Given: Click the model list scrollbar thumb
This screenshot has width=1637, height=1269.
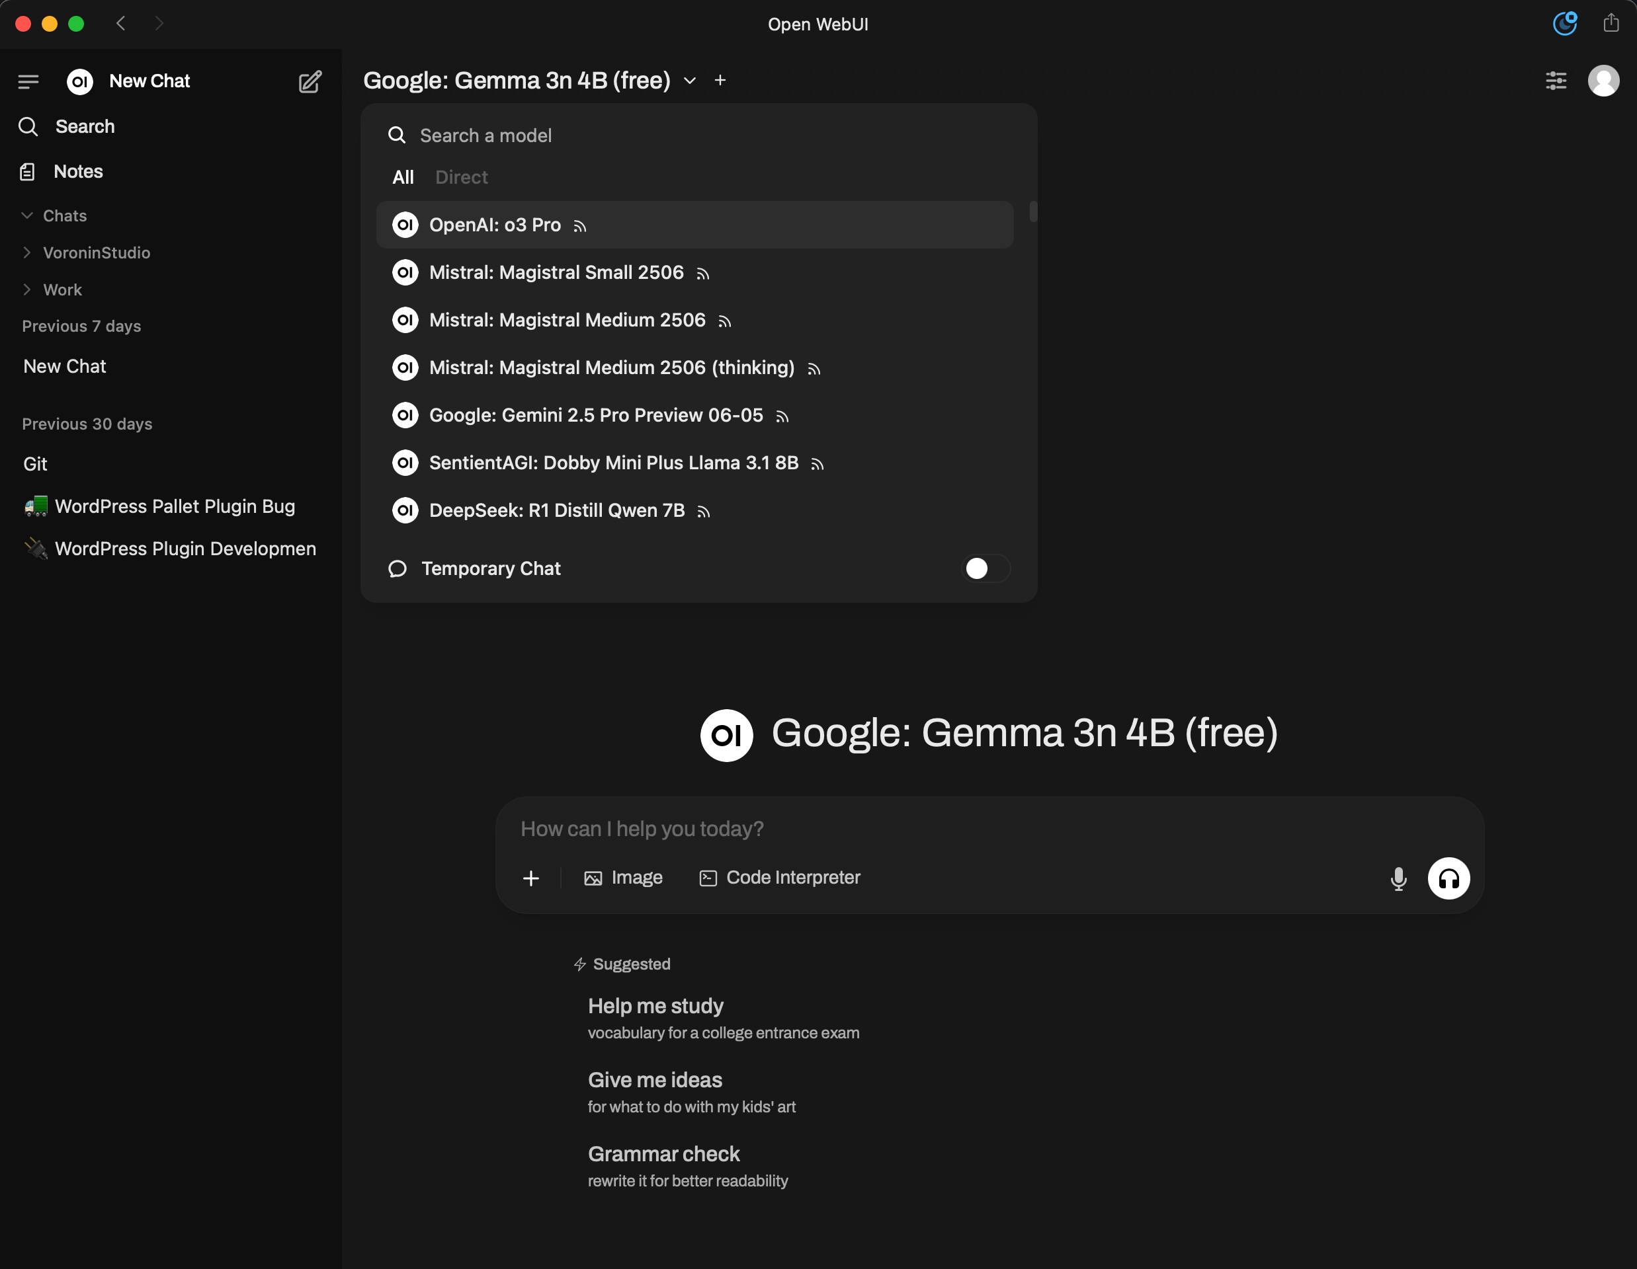Looking at the screenshot, I should pyautogui.click(x=1033, y=211).
